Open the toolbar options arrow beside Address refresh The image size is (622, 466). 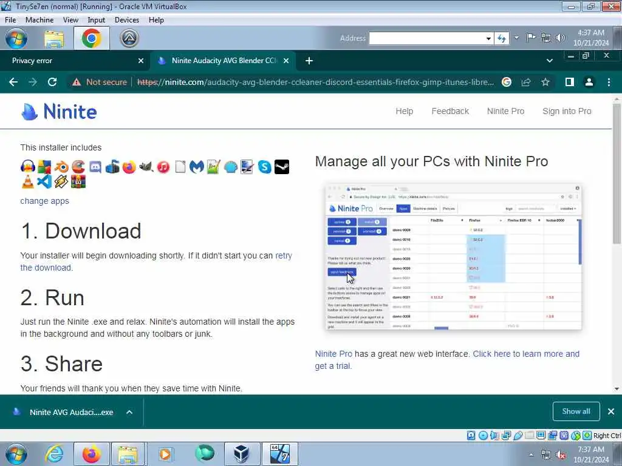pos(516,38)
